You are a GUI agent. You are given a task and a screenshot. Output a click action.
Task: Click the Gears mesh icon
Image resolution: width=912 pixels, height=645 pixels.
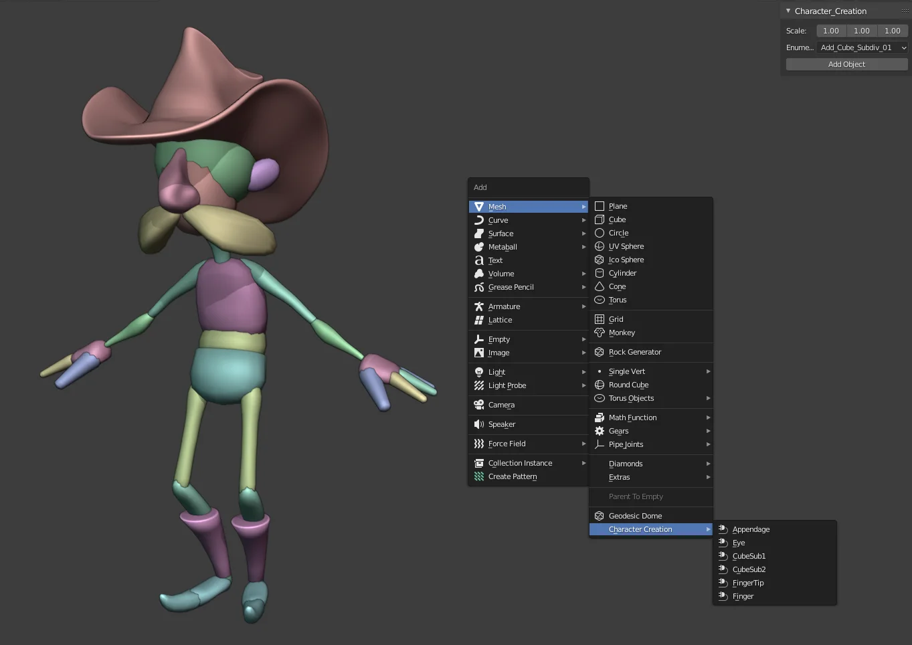pos(600,431)
